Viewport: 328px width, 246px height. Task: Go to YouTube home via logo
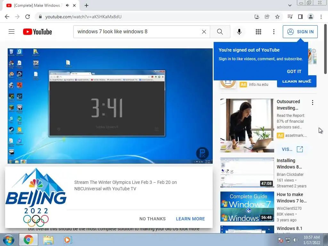[x=37, y=32]
